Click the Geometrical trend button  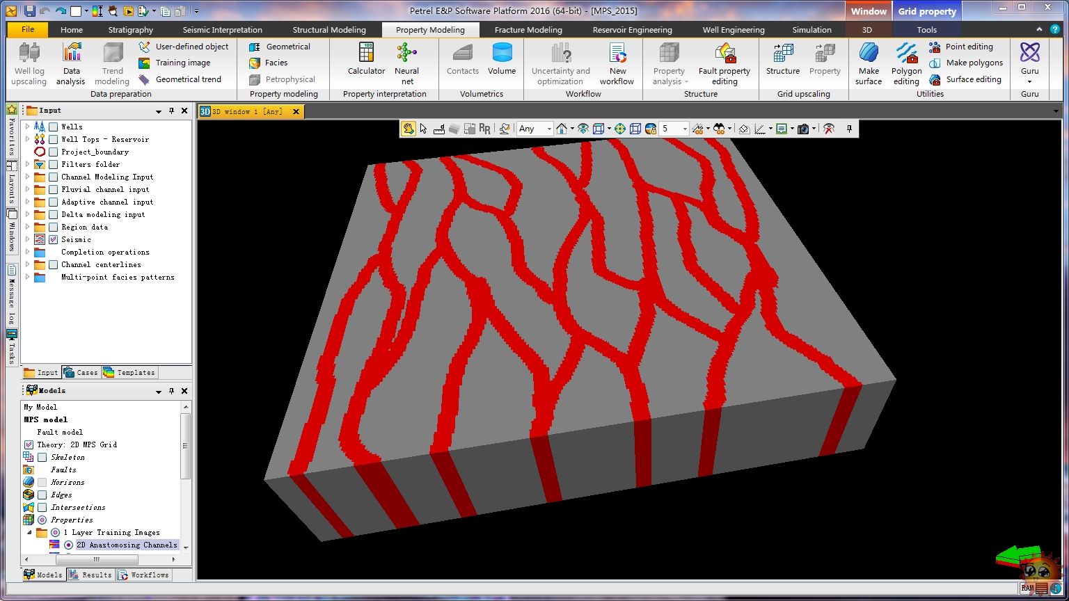pos(180,79)
